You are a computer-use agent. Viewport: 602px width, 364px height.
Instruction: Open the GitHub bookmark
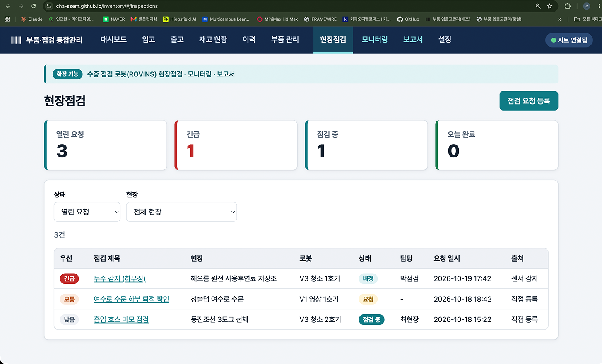(408, 19)
